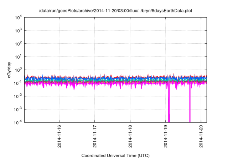228x159 pixels.
Task: Select the 2014-11-19 date tick label
Action: point(166,136)
